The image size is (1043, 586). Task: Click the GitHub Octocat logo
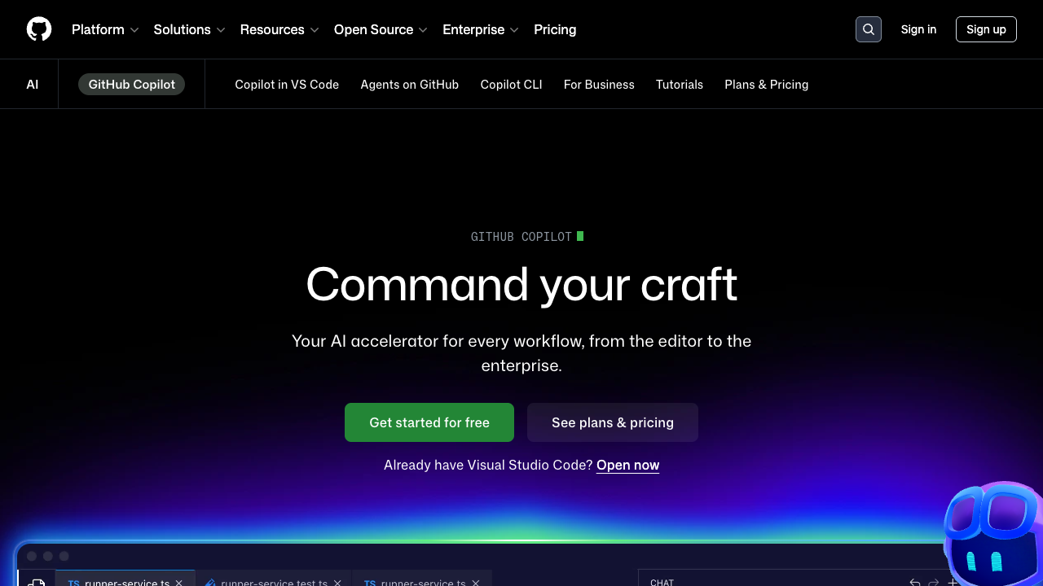click(38, 28)
